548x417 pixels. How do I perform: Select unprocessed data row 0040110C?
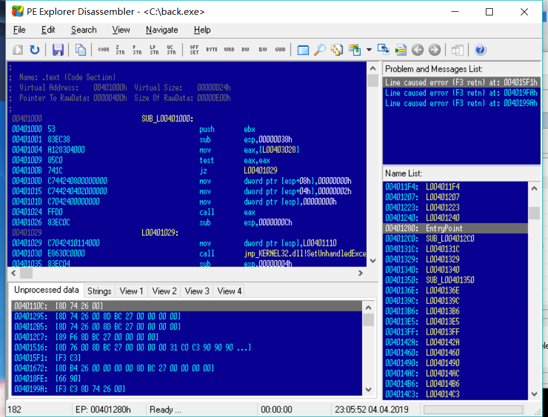tap(187, 306)
